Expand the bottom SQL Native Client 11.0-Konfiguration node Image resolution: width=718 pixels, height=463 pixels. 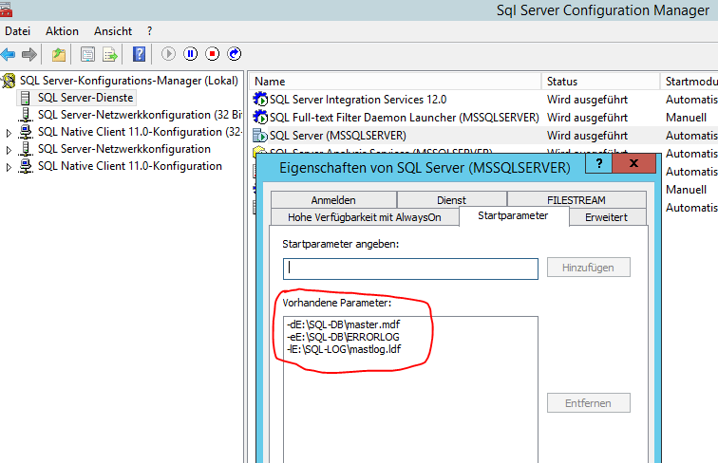(x=9, y=167)
